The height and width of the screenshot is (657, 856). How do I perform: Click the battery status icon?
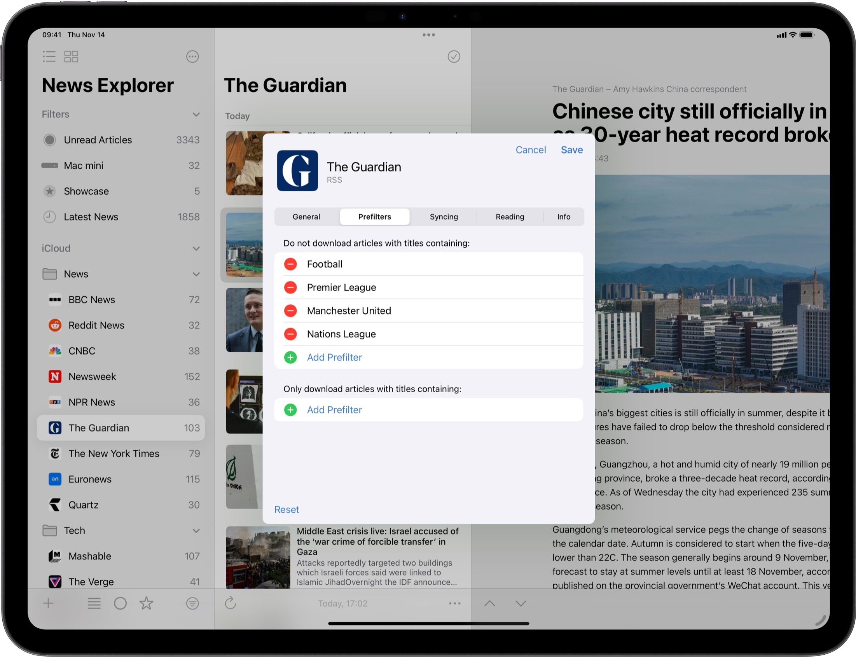807,35
